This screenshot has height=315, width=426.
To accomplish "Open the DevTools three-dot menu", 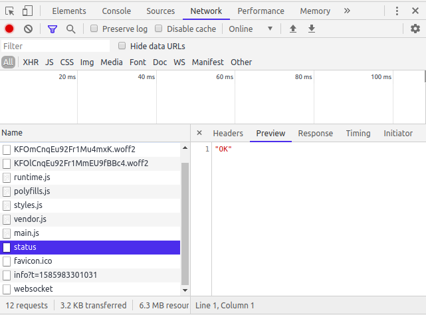I will click(x=397, y=11).
